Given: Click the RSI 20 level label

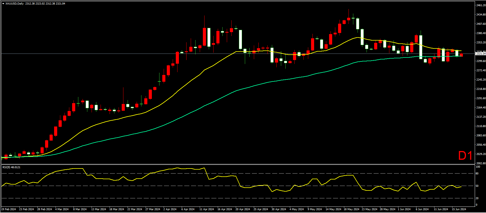Looking at the screenshot, I should pyautogui.click(x=477, y=198).
